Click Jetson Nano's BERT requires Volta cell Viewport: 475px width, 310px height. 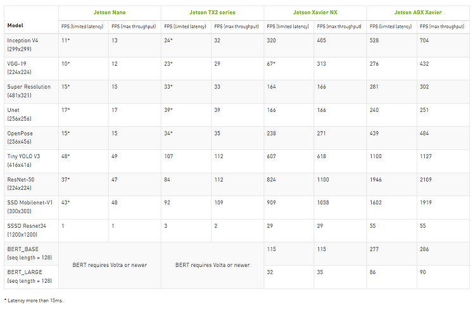point(110,265)
